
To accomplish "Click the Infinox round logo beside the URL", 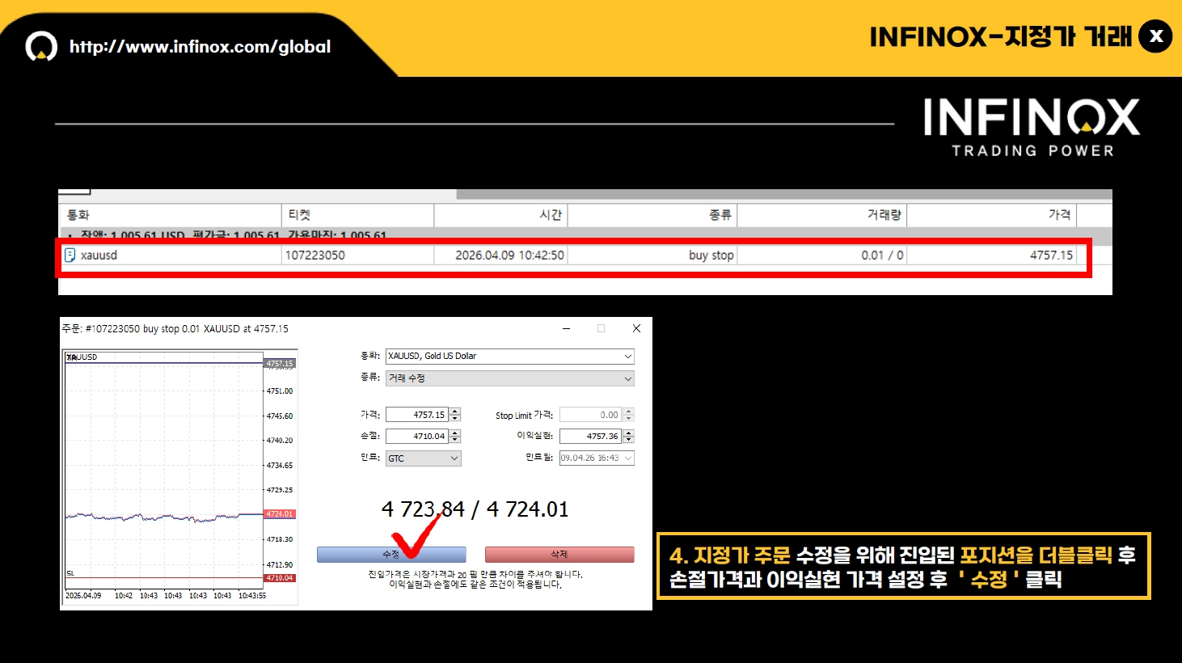I will [41, 46].
